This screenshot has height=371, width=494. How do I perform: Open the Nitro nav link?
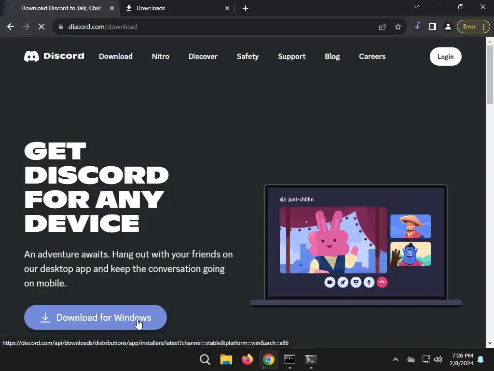click(x=161, y=57)
